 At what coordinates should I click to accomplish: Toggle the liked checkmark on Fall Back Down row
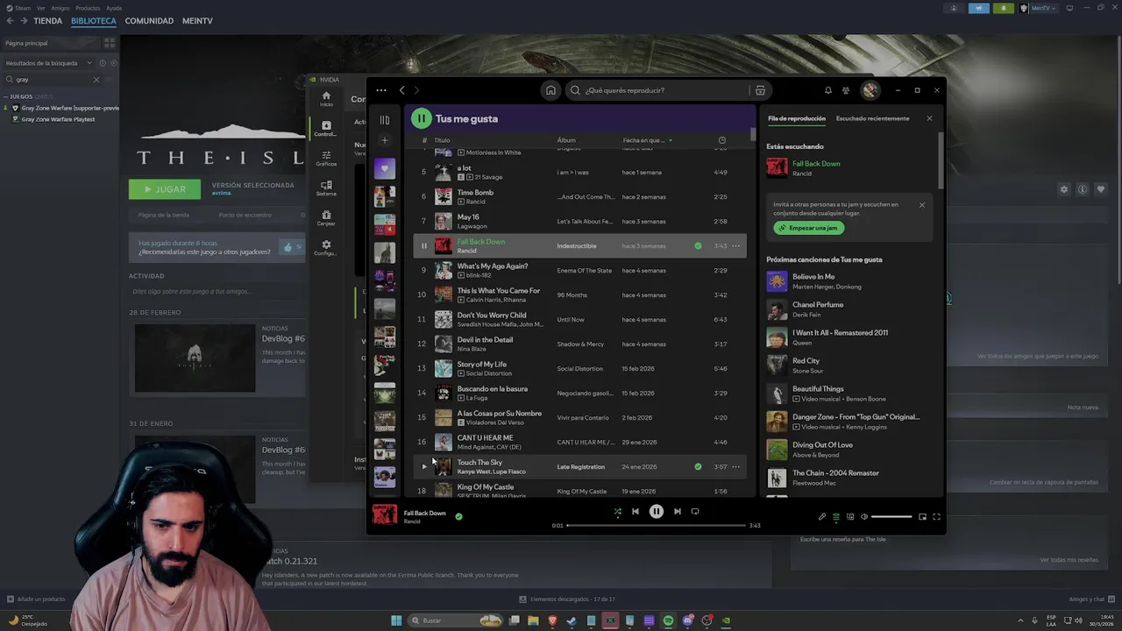698,246
